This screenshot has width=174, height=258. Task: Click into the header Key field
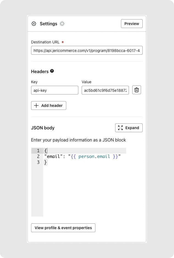click(x=54, y=90)
